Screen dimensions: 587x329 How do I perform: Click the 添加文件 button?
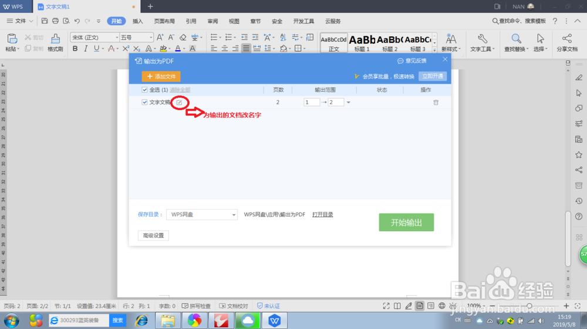click(x=161, y=76)
